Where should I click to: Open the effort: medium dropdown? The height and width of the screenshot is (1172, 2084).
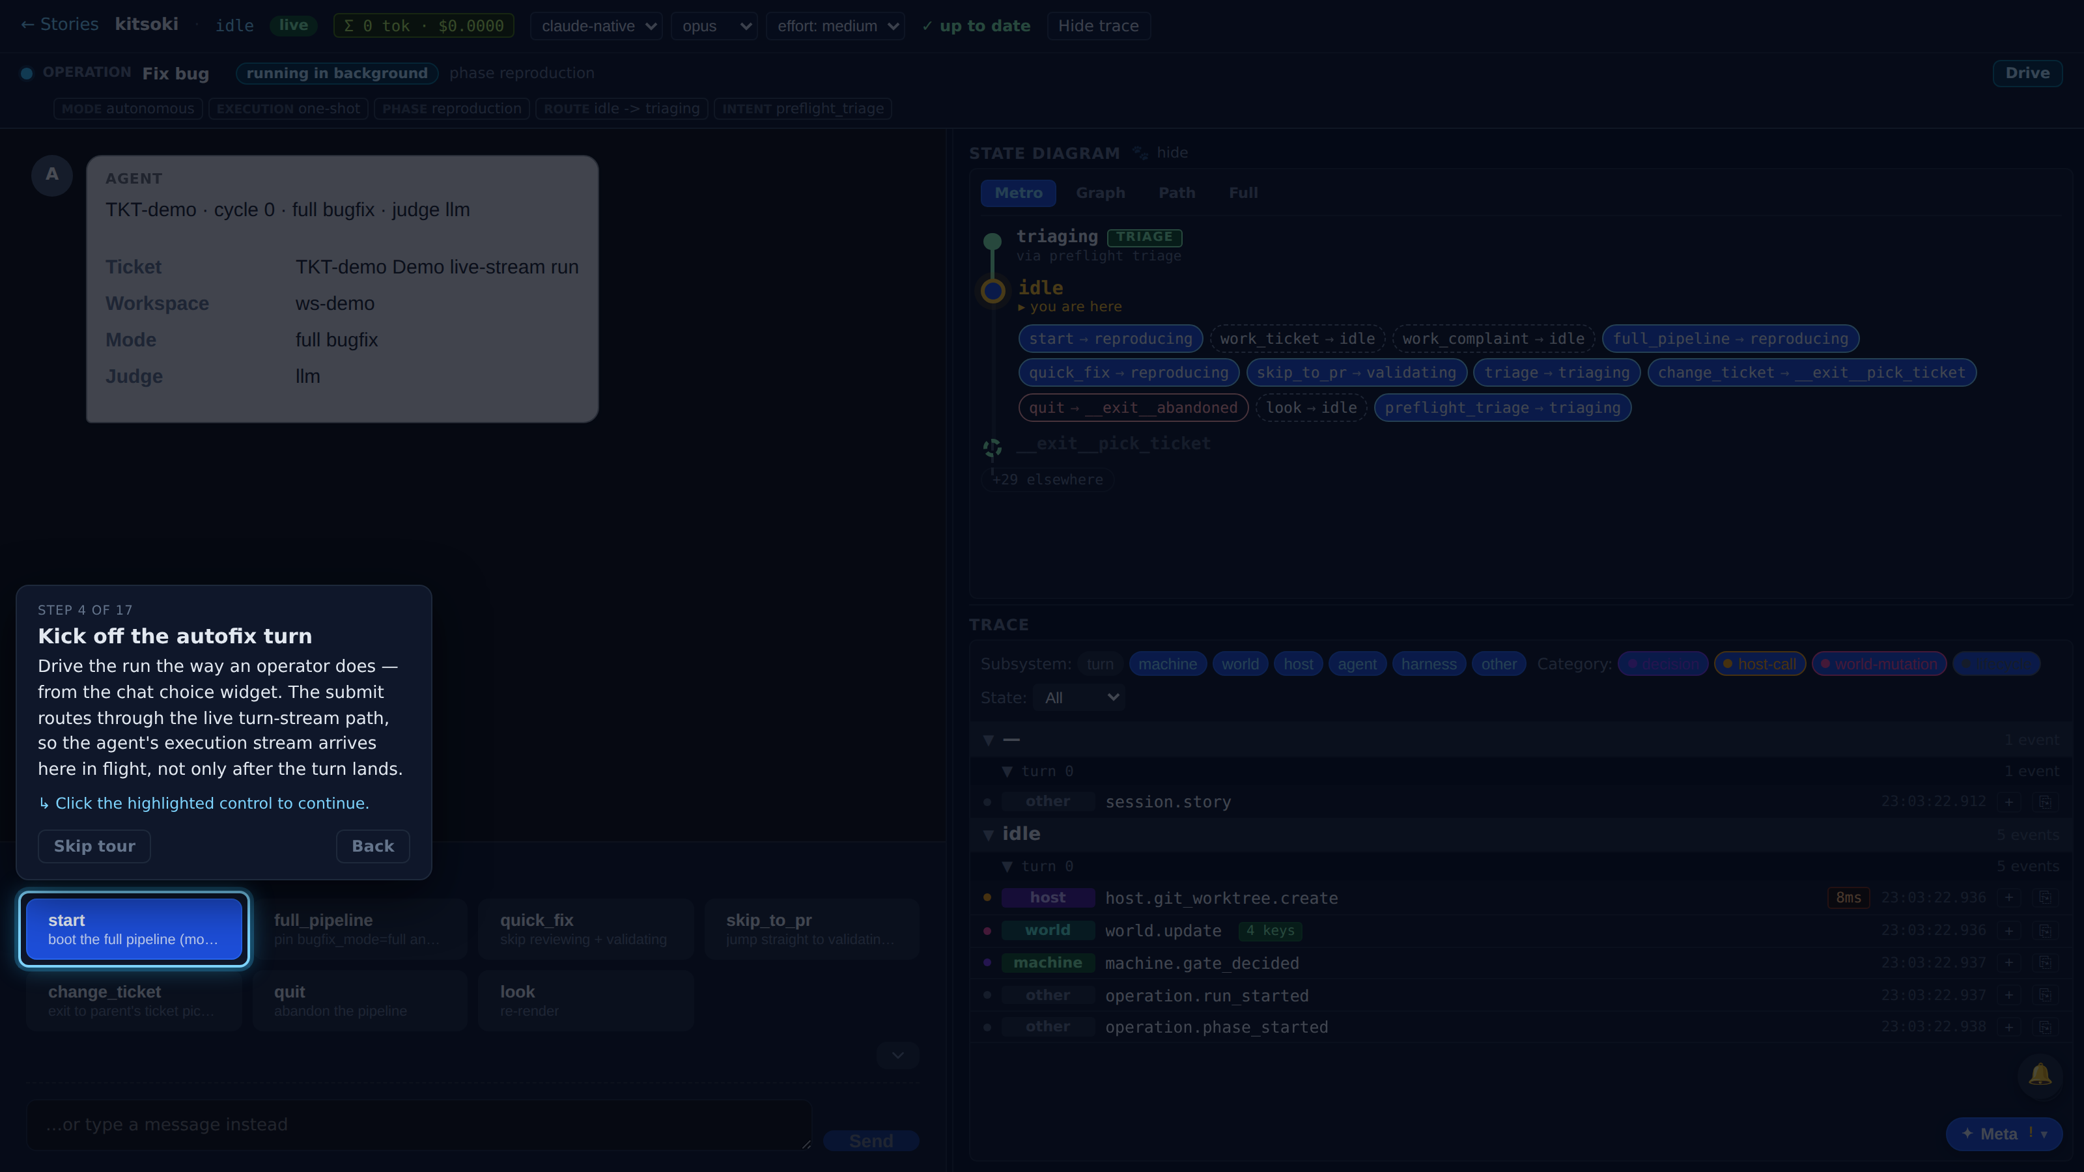pyautogui.click(x=836, y=26)
